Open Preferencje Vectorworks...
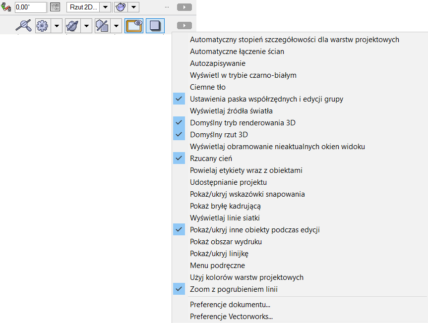Viewport: 428px width, 323px height. click(x=299, y=317)
